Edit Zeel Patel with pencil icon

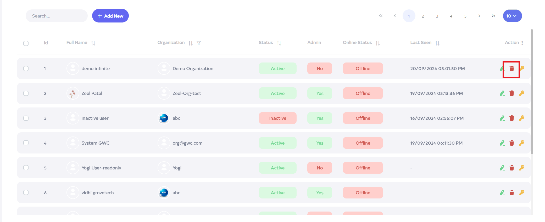[502, 93]
